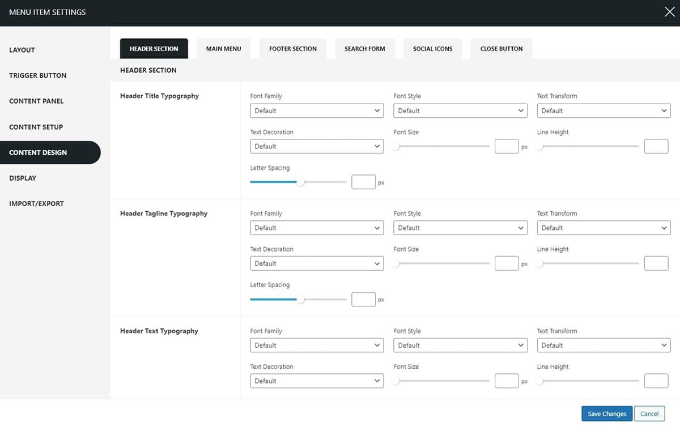Image resolution: width=680 pixels, height=426 pixels.
Task: Click Header Title Font Size slider handle
Action: point(396,147)
